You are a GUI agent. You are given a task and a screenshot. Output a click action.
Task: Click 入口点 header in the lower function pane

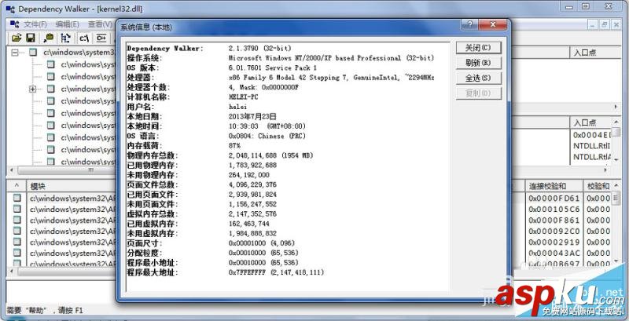[x=591, y=122]
